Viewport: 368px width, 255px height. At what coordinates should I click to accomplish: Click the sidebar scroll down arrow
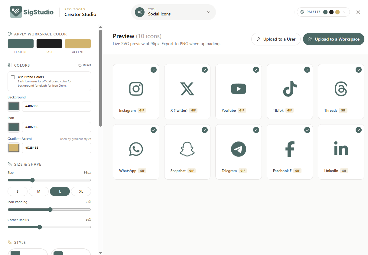[x=101, y=253]
